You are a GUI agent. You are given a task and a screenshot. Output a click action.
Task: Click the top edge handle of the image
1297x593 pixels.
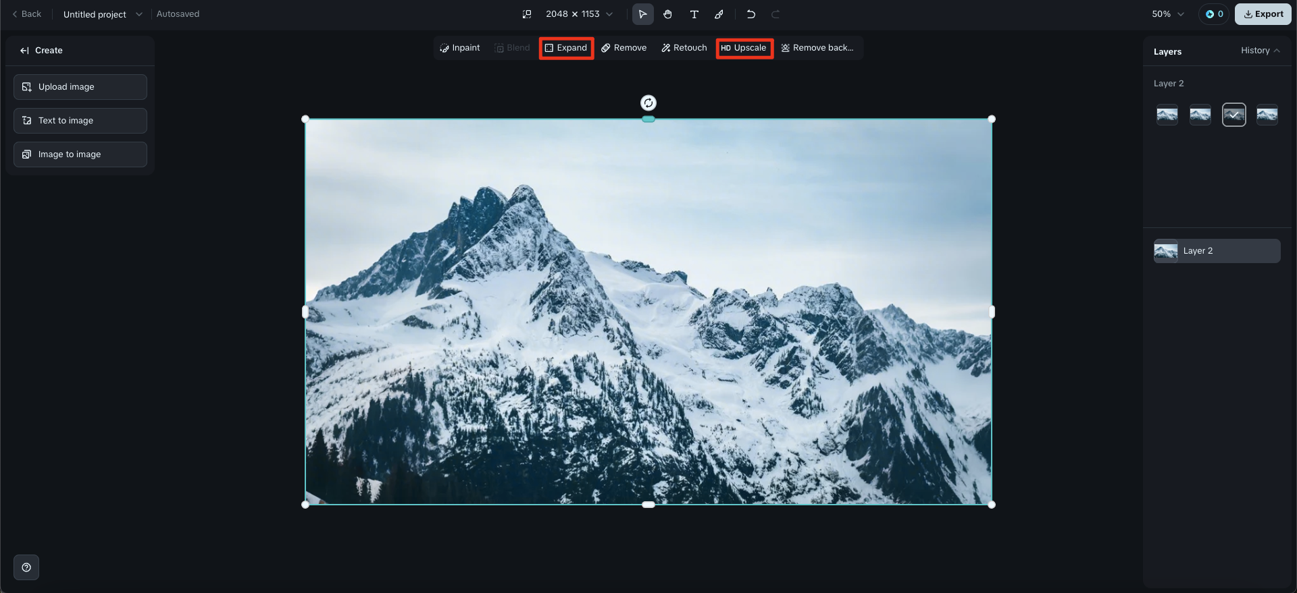coord(648,119)
